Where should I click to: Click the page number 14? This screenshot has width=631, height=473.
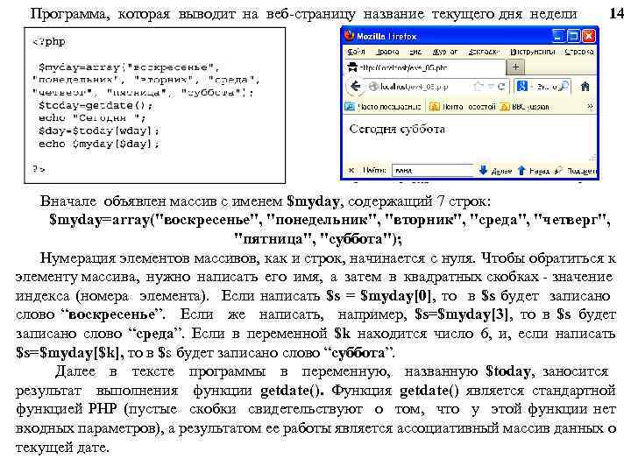(616, 13)
